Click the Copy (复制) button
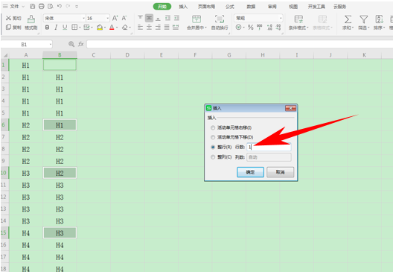The width and height of the screenshot is (393, 272). pos(13,27)
